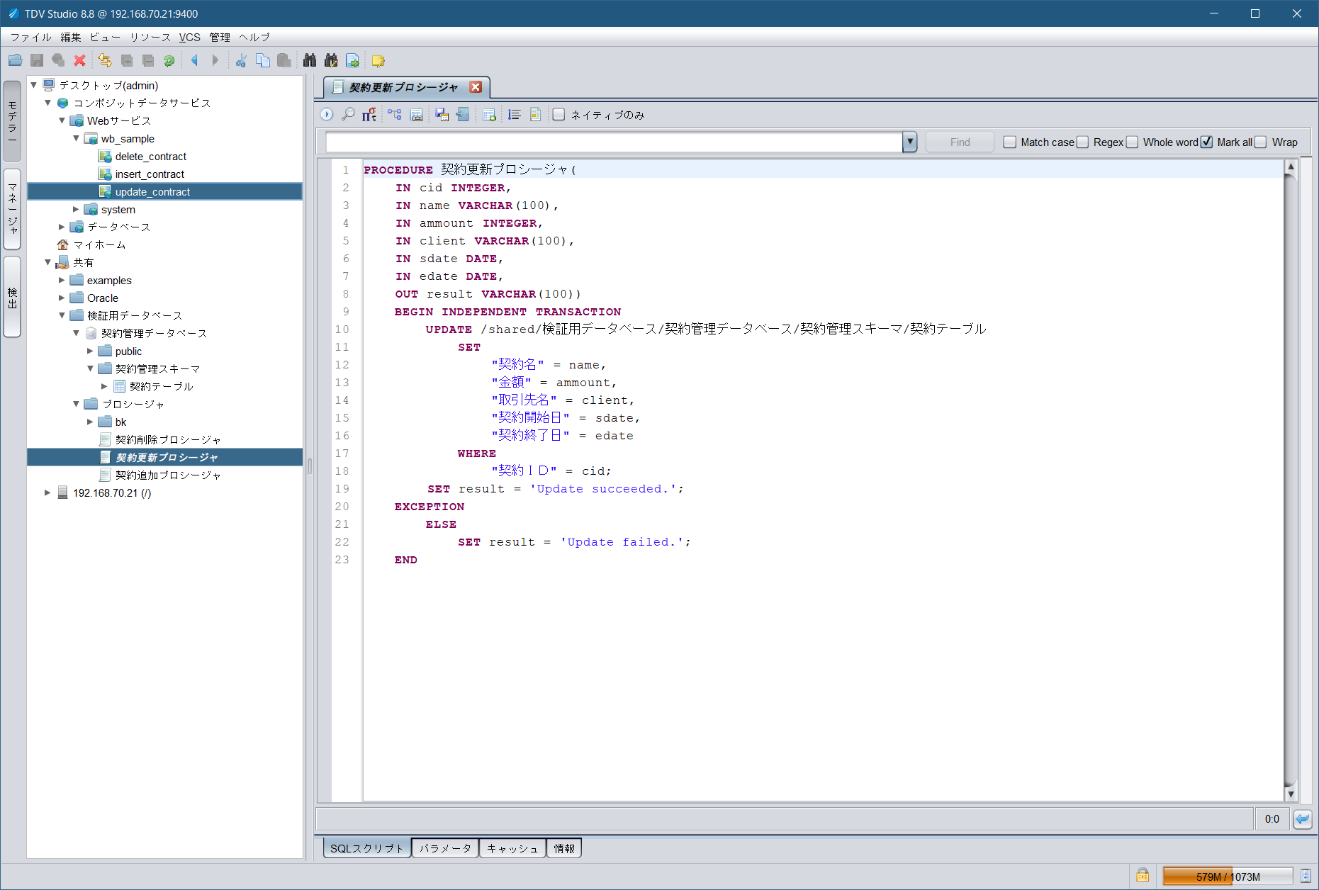The width and height of the screenshot is (1319, 890).
Task: Click the binoculars with pencil icon
Action: (331, 61)
